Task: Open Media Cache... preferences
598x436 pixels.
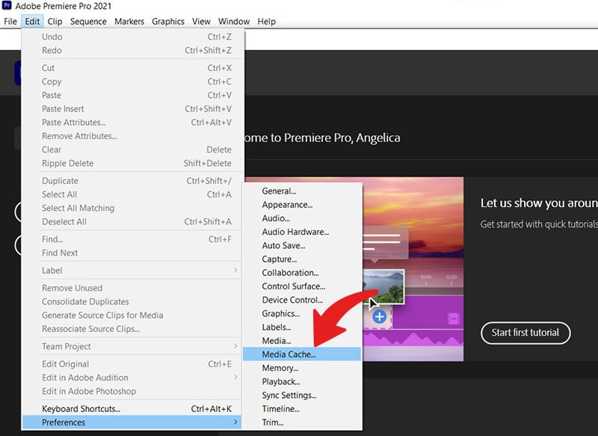Action: tap(302, 354)
